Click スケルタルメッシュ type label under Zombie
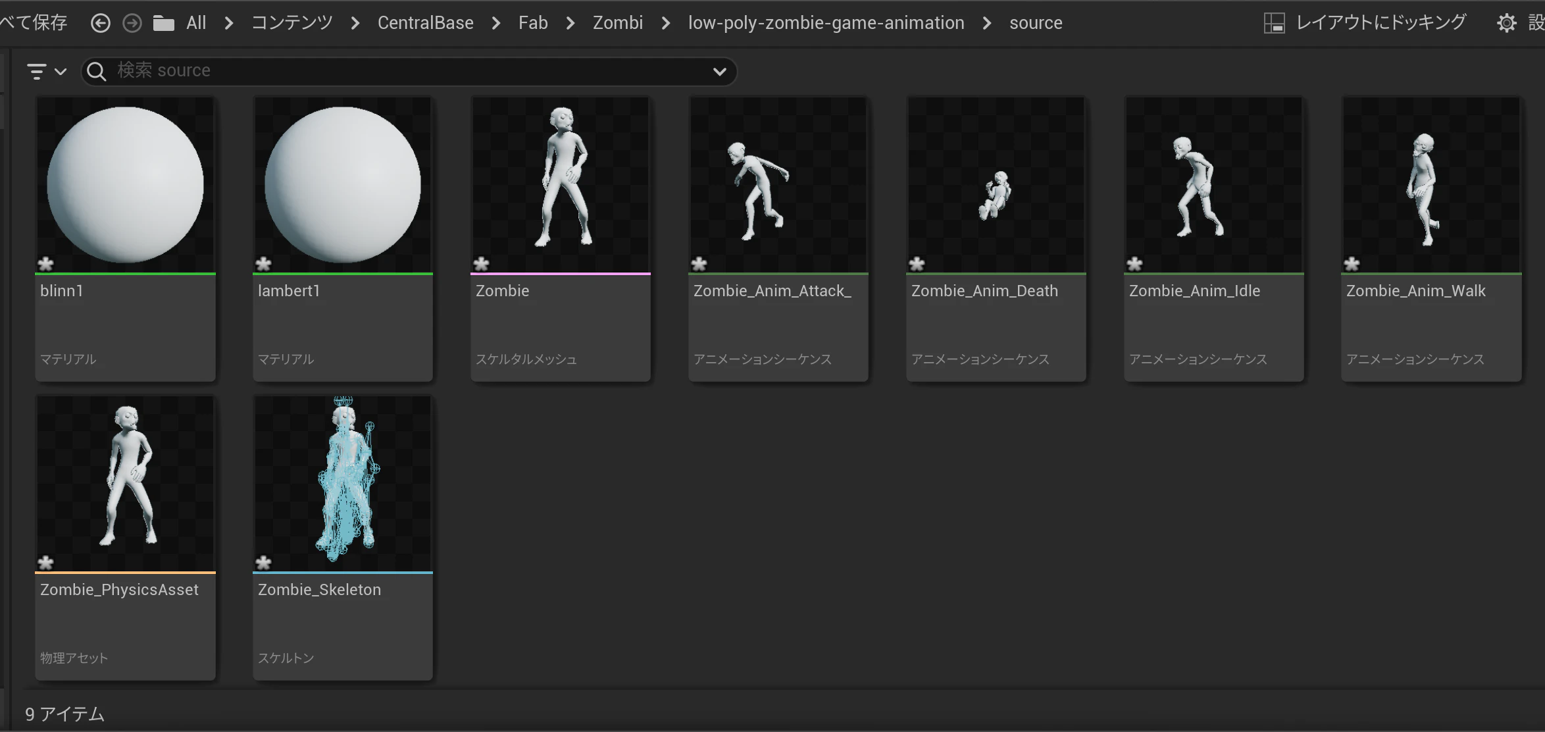Viewport: 1545px width, 732px height. tap(526, 359)
